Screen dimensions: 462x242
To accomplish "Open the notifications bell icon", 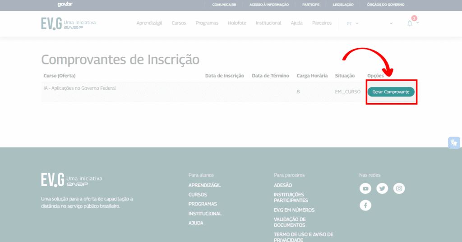I will point(410,23).
